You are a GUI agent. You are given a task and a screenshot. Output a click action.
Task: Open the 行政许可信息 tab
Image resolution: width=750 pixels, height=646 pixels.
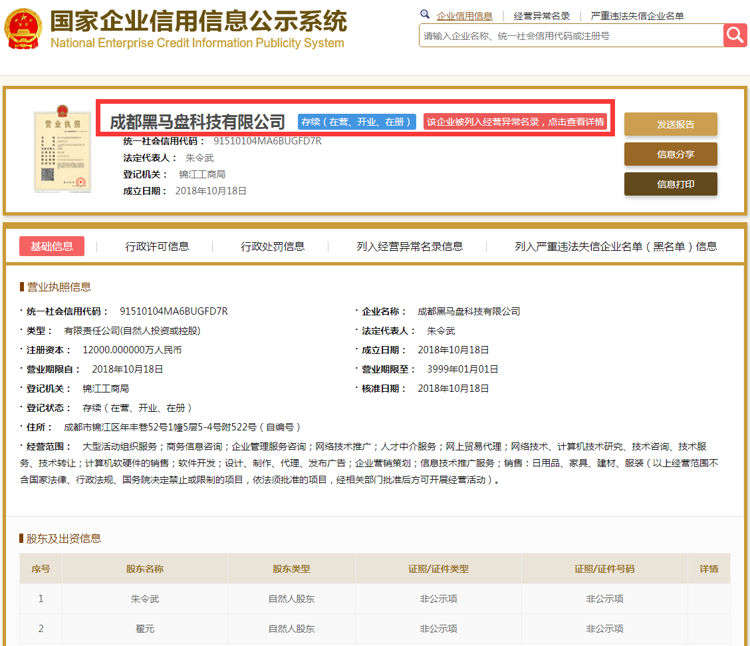click(x=157, y=246)
